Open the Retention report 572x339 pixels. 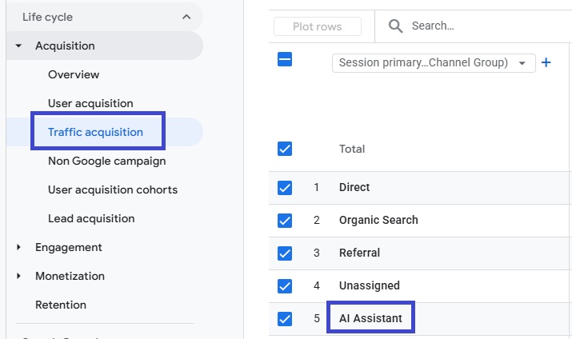[x=61, y=305]
